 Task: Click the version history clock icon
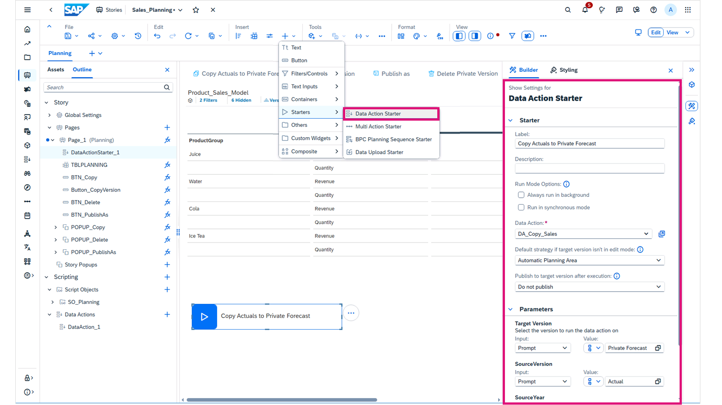click(138, 36)
